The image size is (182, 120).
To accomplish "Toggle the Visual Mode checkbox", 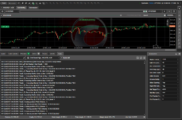I will click(x=2, y=15).
